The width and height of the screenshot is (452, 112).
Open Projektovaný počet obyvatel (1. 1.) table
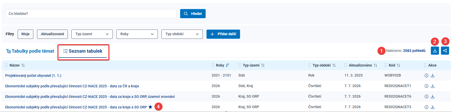point(33,76)
